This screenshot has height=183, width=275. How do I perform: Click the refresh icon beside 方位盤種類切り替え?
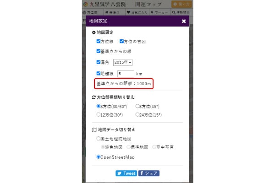(94, 97)
